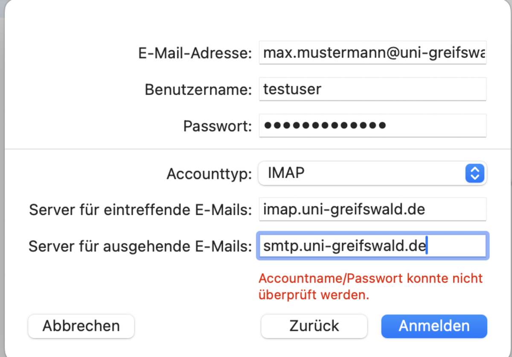Focus the Benutzername field containing testuser
The width and height of the screenshot is (512, 357).
372,89
